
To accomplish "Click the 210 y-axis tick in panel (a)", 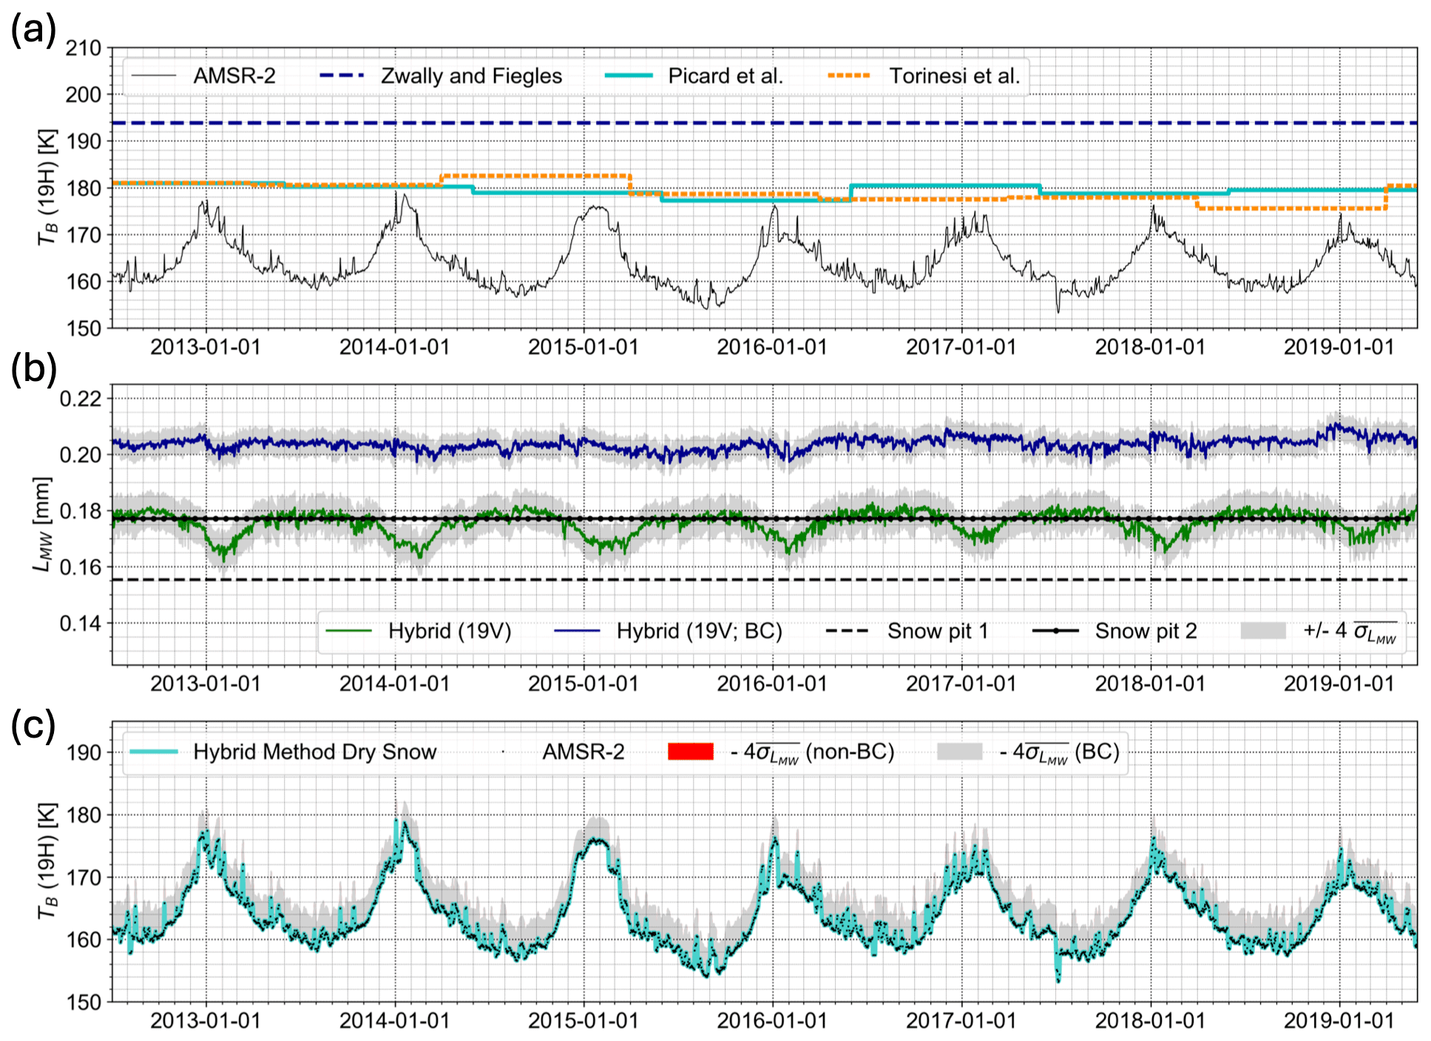I will coord(84,48).
